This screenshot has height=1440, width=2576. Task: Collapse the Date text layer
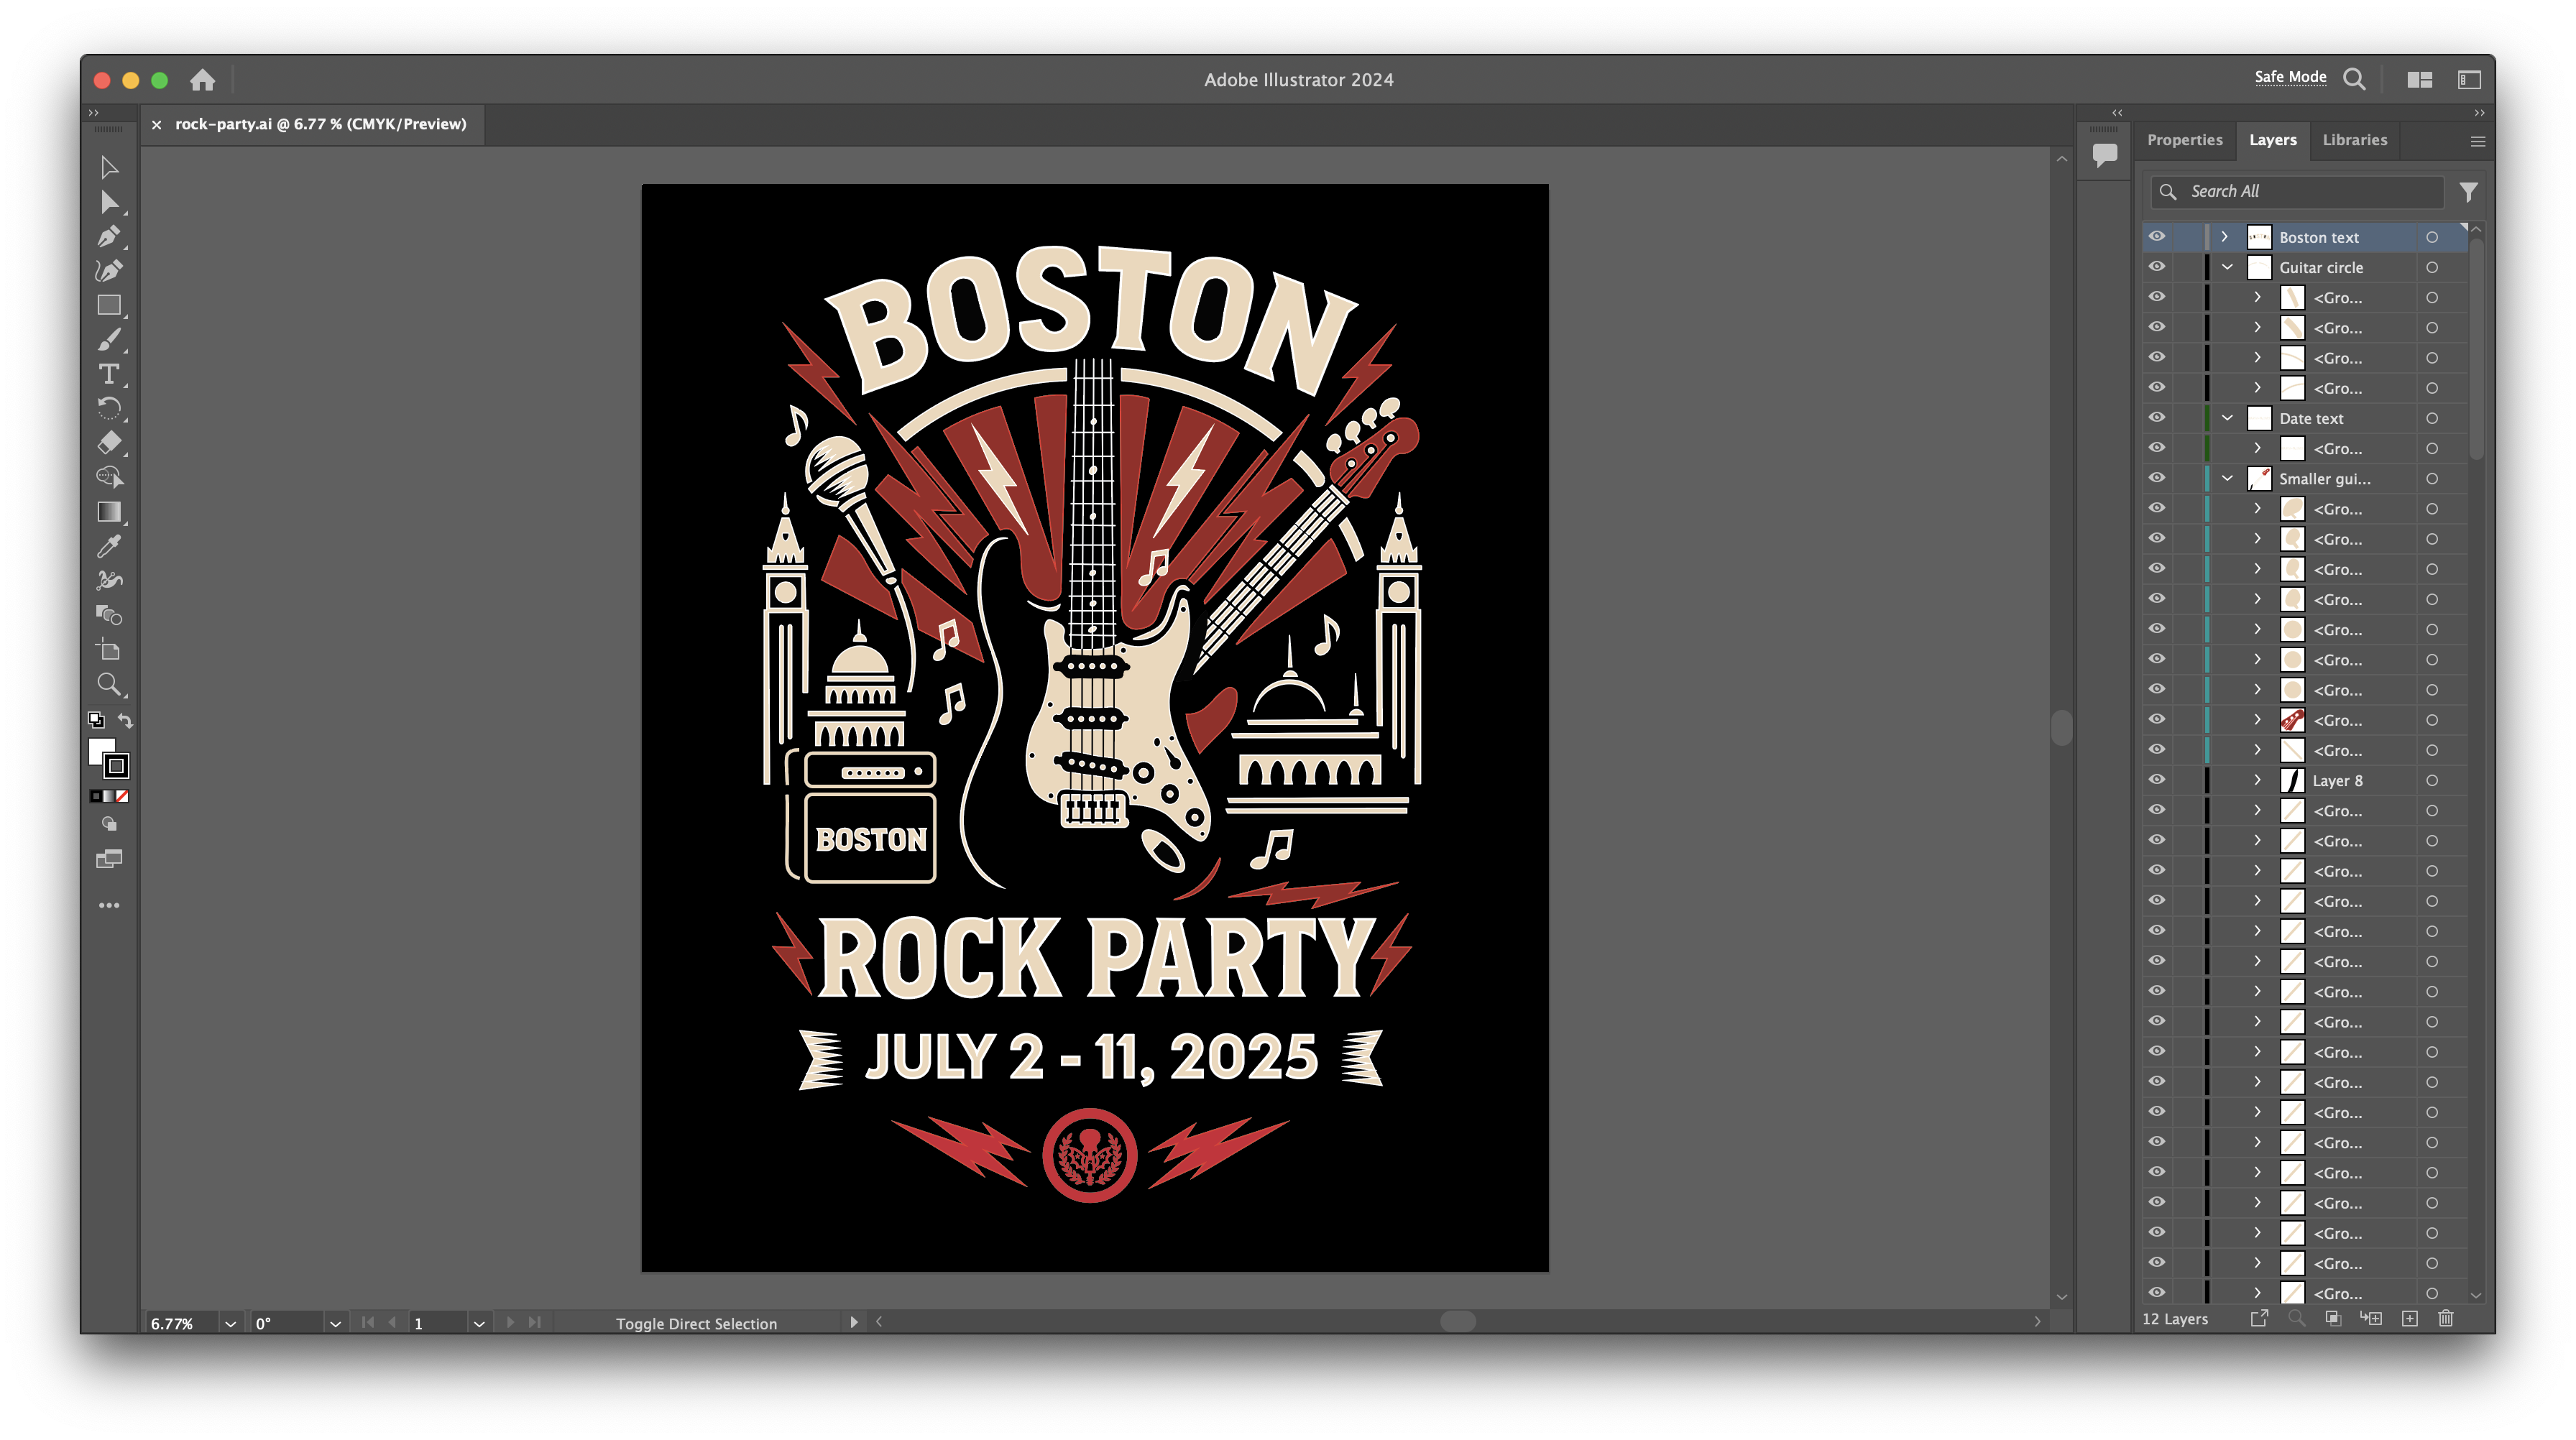click(2227, 418)
